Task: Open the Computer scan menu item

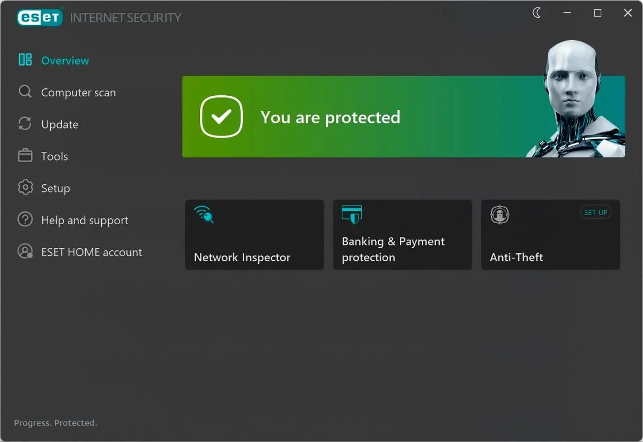Action: 78,93
